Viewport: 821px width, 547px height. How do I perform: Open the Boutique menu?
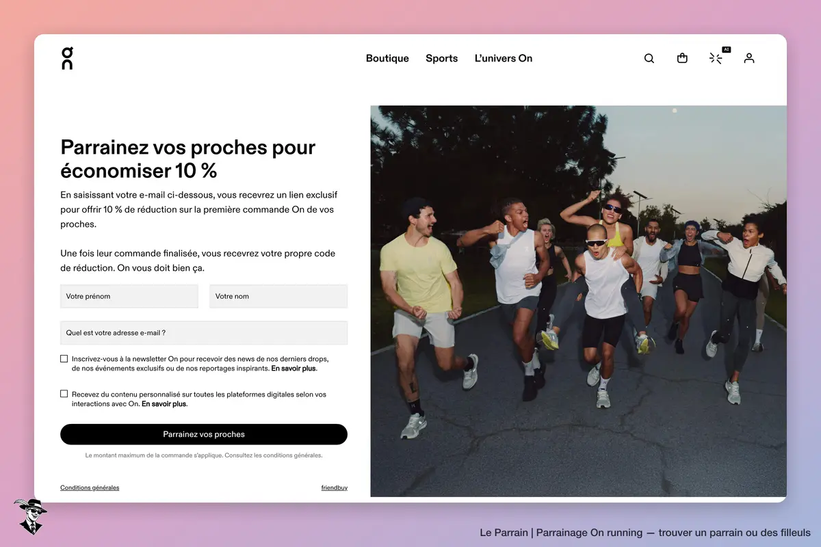tap(387, 58)
